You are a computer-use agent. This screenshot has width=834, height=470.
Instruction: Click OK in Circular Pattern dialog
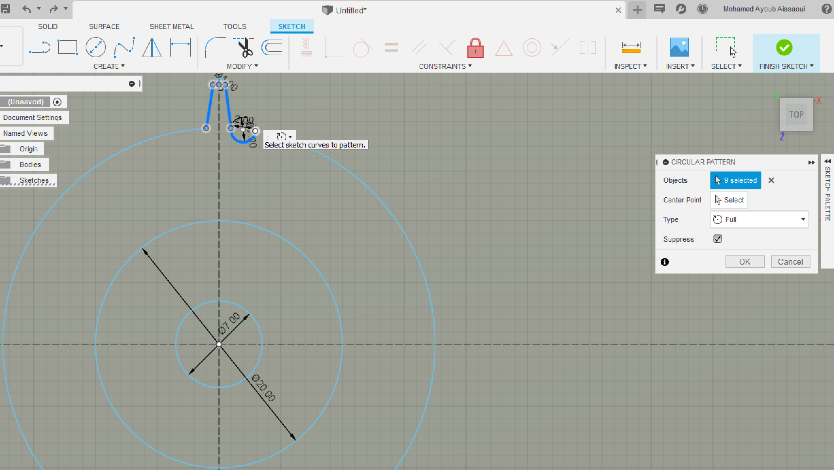pyautogui.click(x=744, y=262)
